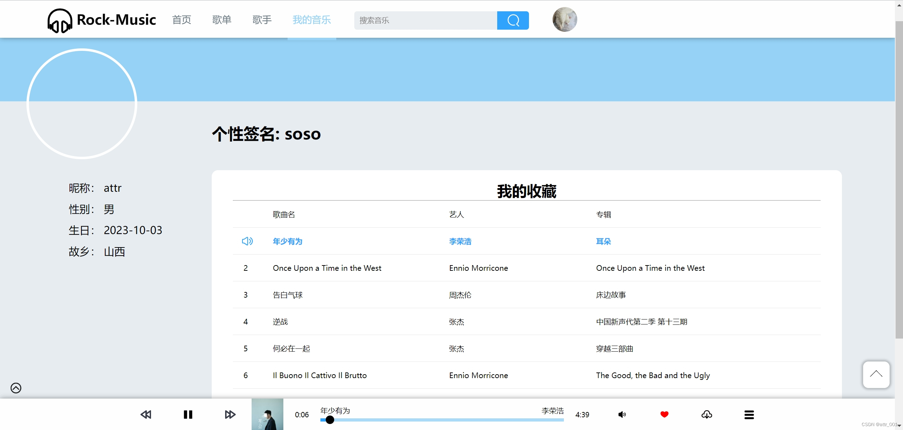Focus the 搜索音乐 search field

tap(425, 20)
